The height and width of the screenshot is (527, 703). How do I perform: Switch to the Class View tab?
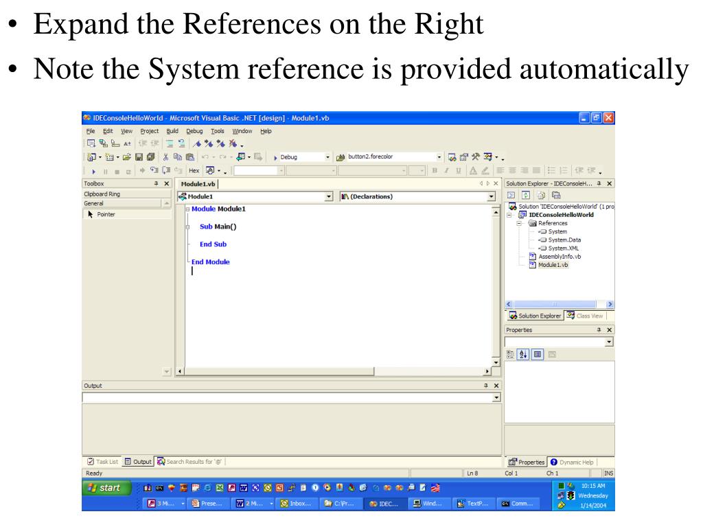click(585, 316)
